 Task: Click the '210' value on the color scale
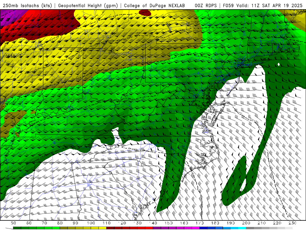[x=262, y=223]
